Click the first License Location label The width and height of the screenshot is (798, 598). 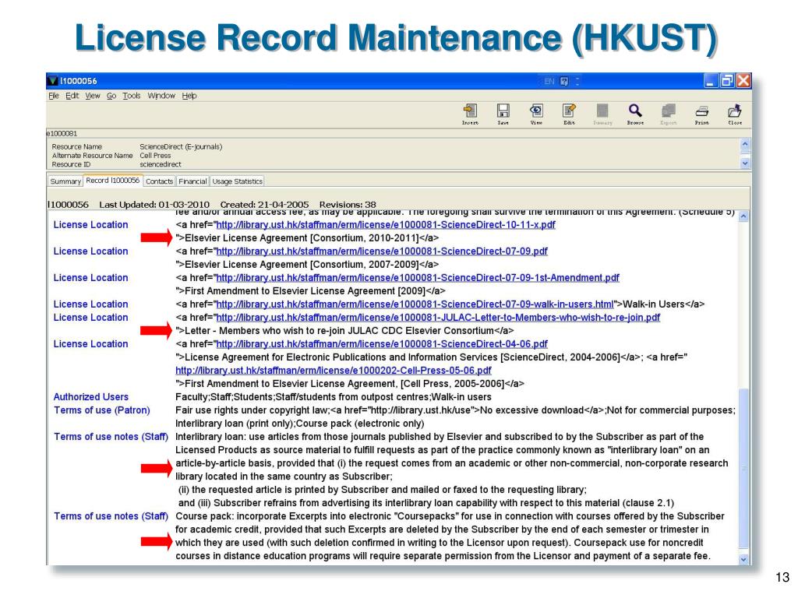coord(90,225)
